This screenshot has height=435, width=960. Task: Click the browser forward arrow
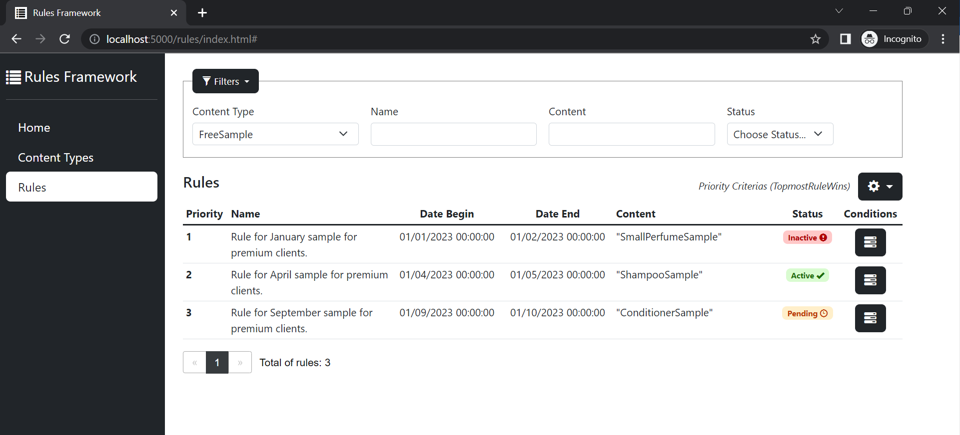tap(40, 39)
